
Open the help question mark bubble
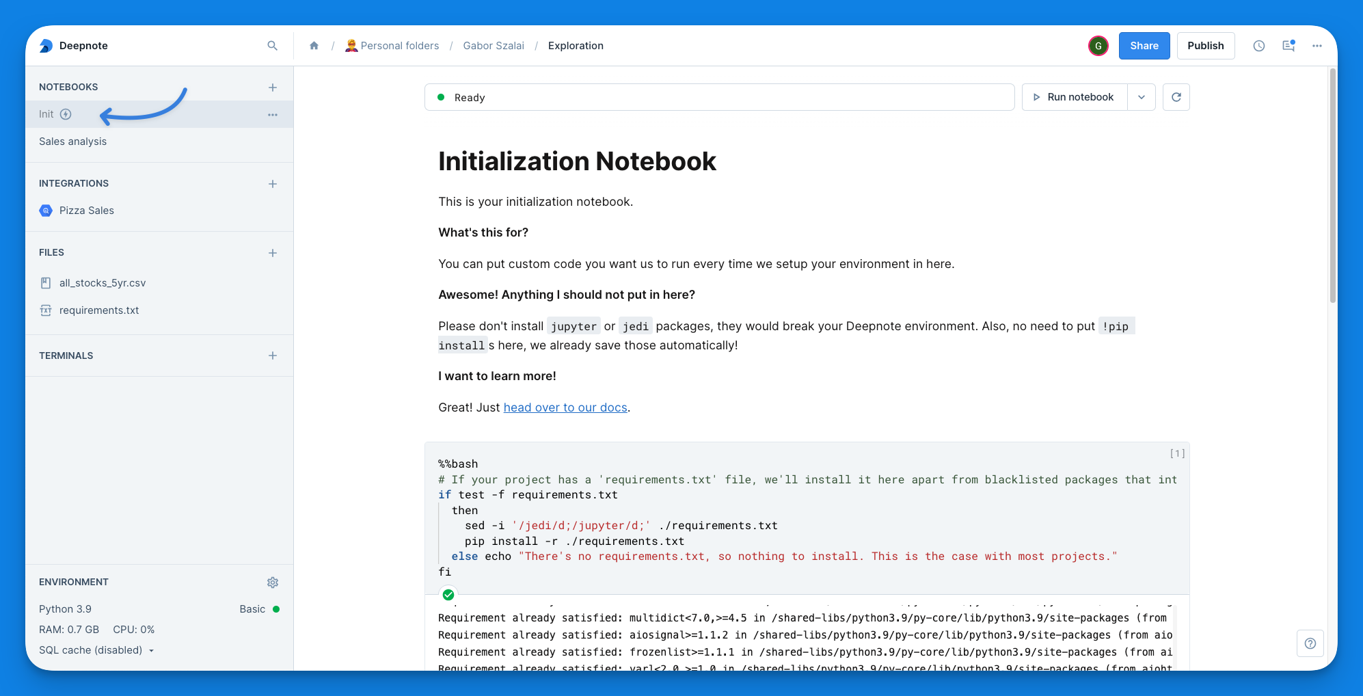1310,643
